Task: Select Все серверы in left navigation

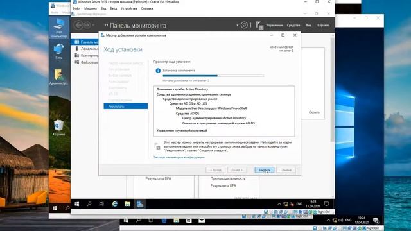Action: point(86,55)
